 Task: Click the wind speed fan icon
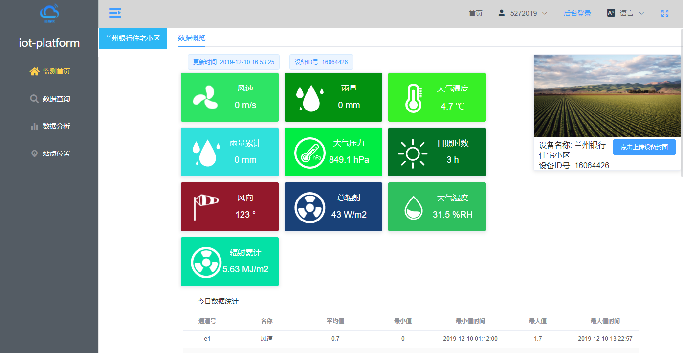pos(205,97)
